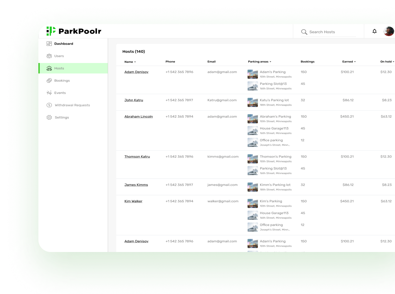View Kim Walker's host details
This screenshot has width=395, height=294.
pyautogui.click(x=133, y=201)
